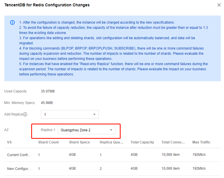Screen dimensions: 224x178
Task: Expand the Add Replica dropdown arrow
Action: [94, 114]
